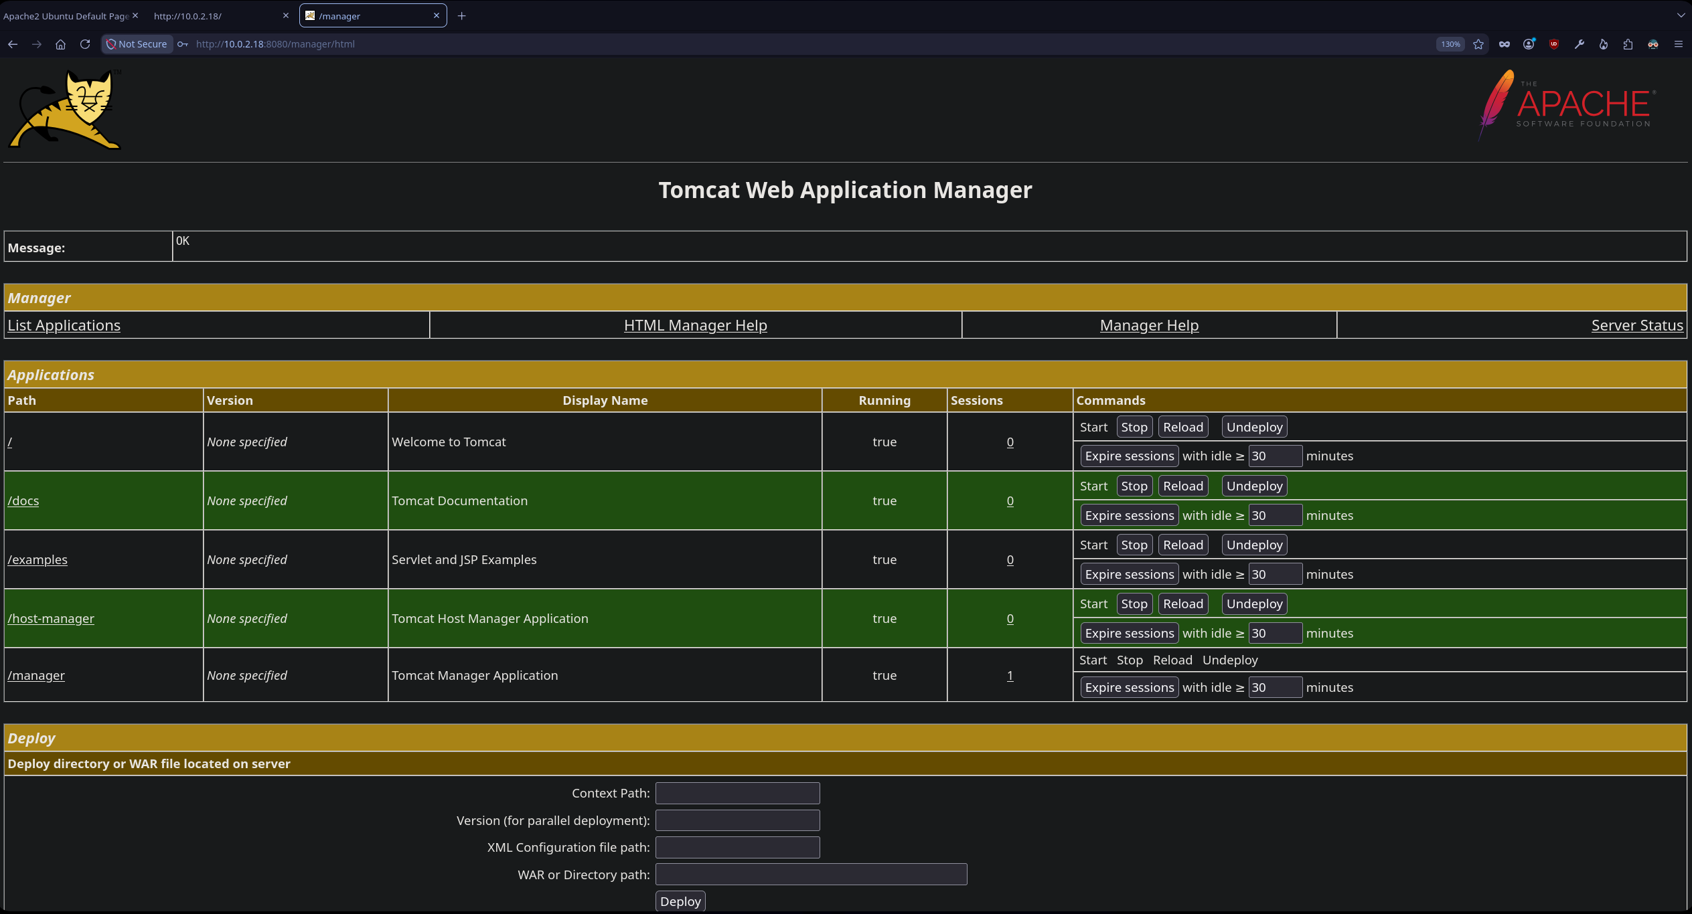Image resolution: width=1692 pixels, height=914 pixels.
Task: Reset the 130% zoom level badge
Action: pyautogui.click(x=1450, y=44)
